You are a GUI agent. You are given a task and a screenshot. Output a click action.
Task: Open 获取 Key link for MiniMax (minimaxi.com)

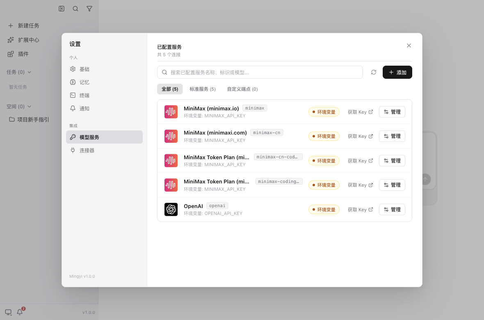coord(360,136)
